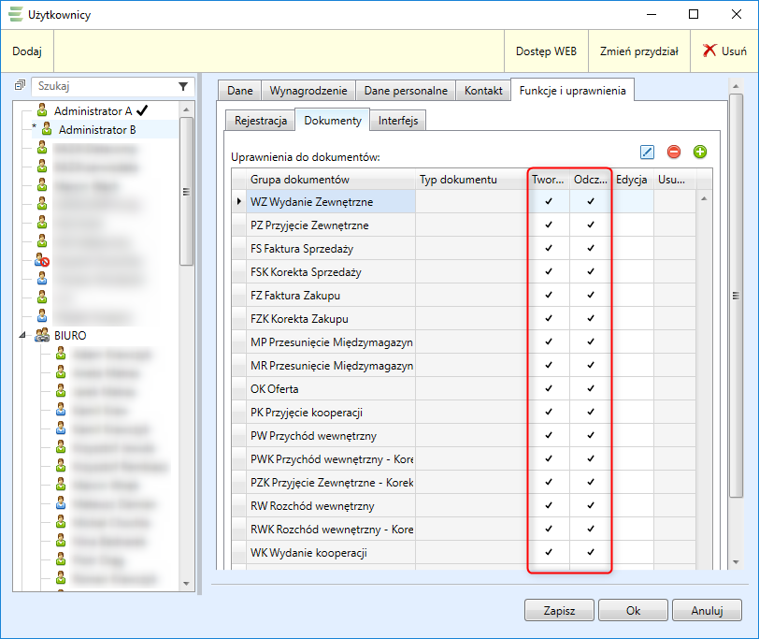Collapse the BIURO group tree node
759x639 pixels.
[22, 335]
